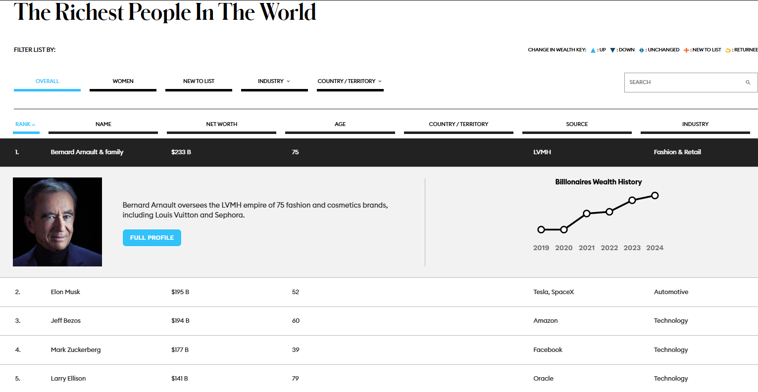The width and height of the screenshot is (758, 392).
Task: Click the $194 B net worth value
Action: 180,321
